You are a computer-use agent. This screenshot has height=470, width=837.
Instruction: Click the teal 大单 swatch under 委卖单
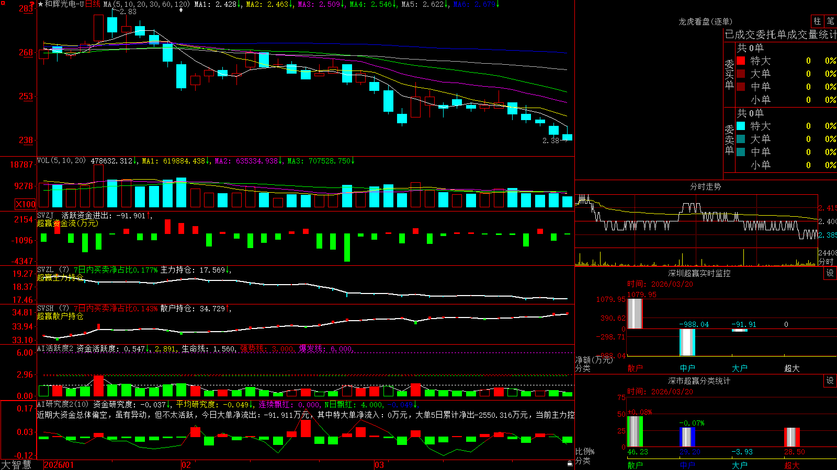(741, 139)
